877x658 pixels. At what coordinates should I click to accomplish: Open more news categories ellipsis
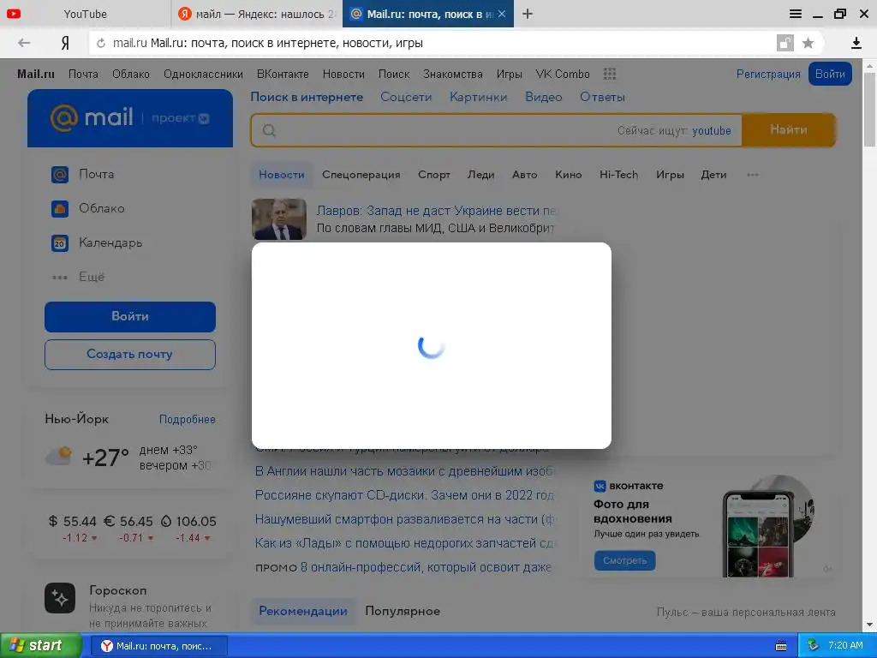(x=753, y=175)
